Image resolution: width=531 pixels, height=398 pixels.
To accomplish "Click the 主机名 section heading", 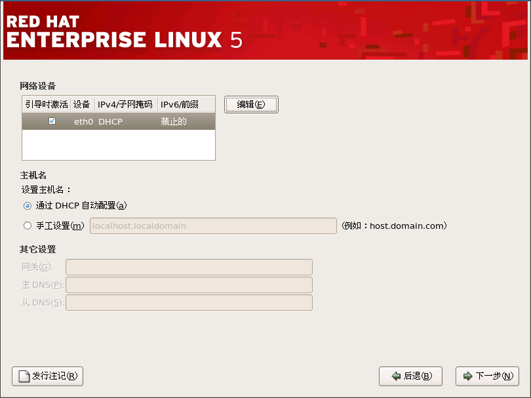I will pyautogui.click(x=33, y=176).
